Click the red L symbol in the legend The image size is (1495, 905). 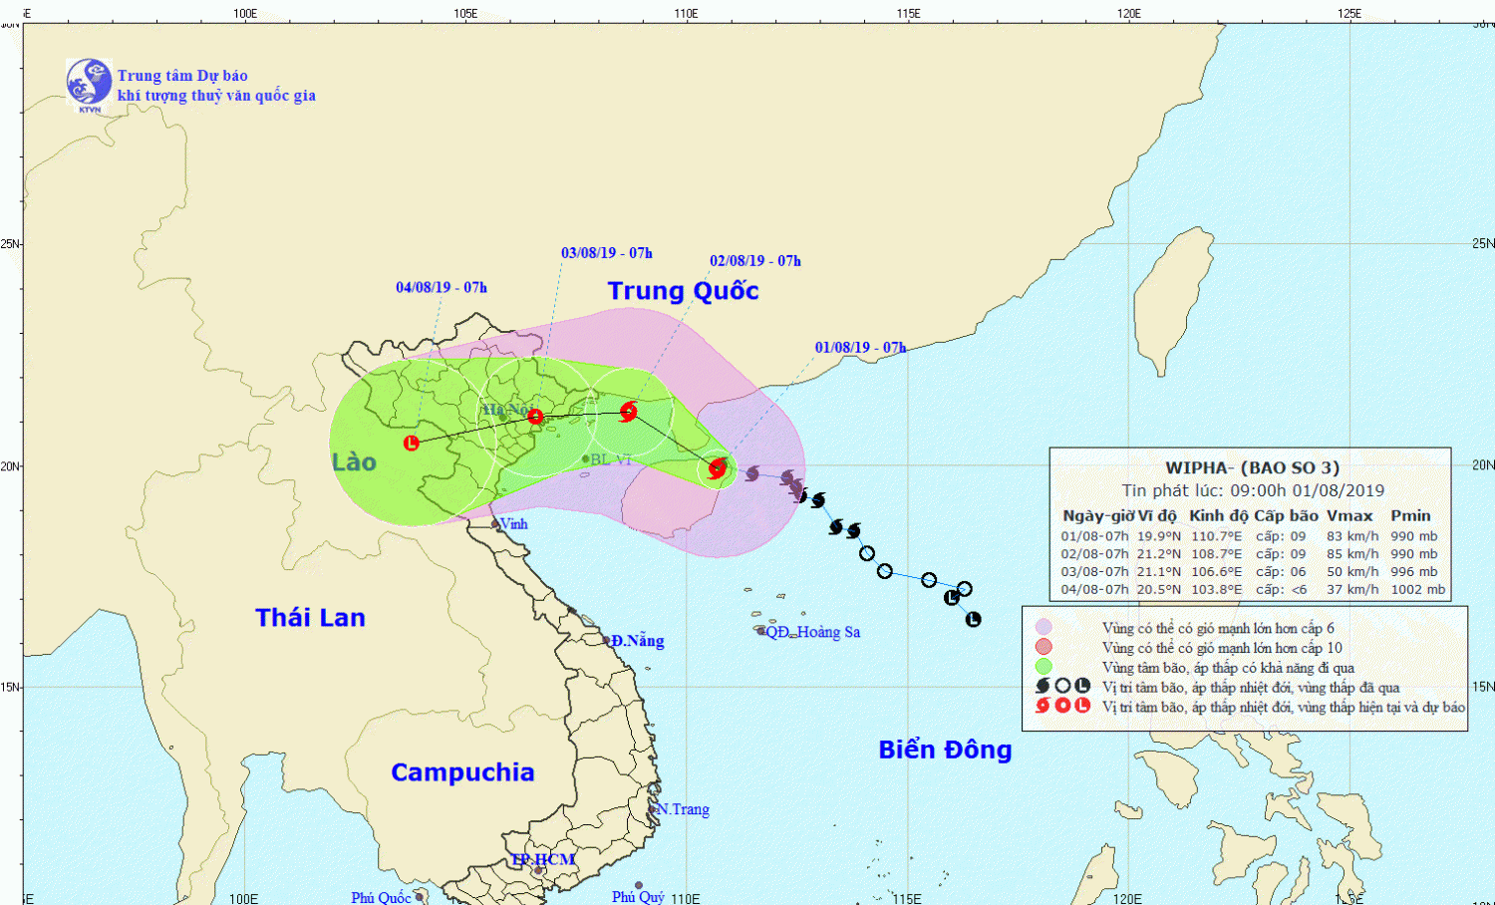[1082, 706]
